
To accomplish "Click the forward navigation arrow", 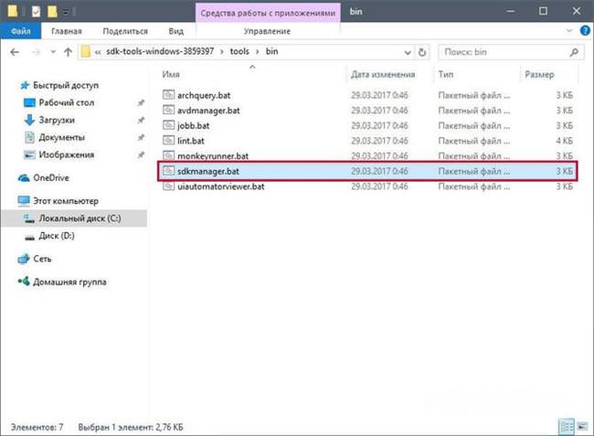I will (37, 52).
